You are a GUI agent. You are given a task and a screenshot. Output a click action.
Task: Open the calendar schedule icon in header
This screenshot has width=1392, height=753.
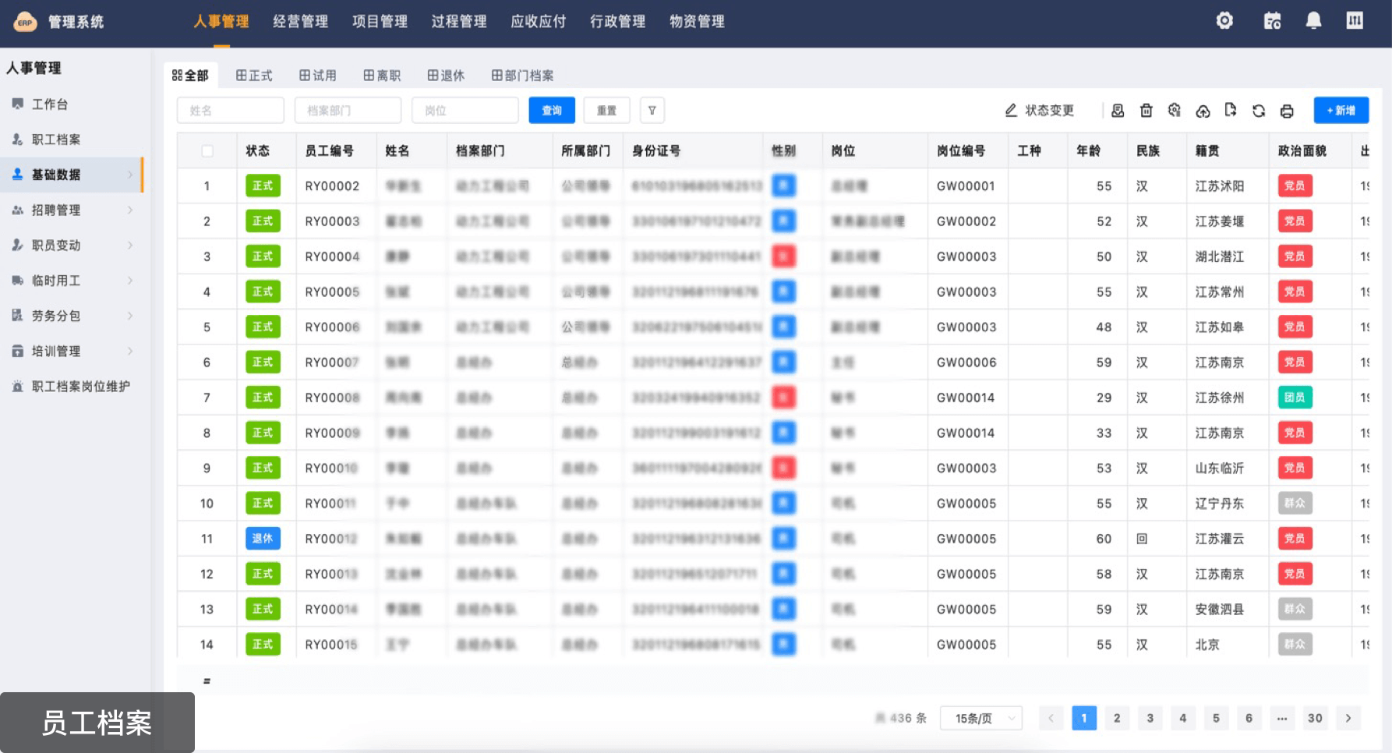[x=1272, y=21]
